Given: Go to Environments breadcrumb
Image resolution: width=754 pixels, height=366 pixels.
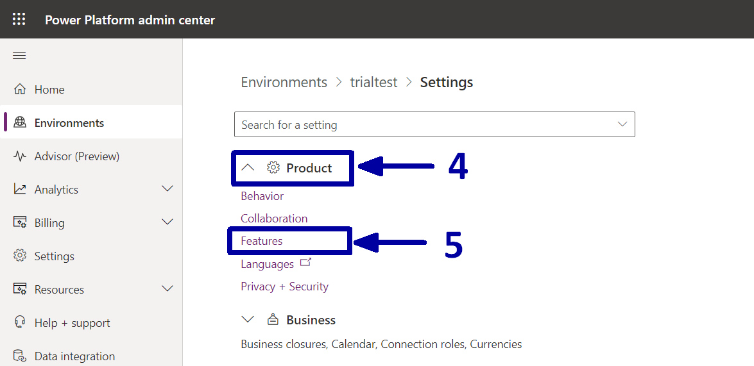Looking at the screenshot, I should point(284,82).
